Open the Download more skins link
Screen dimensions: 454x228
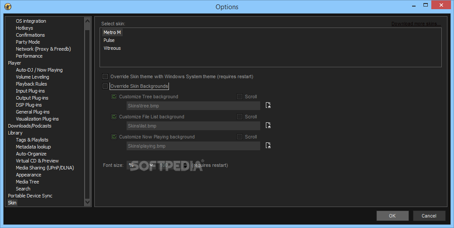(x=416, y=24)
